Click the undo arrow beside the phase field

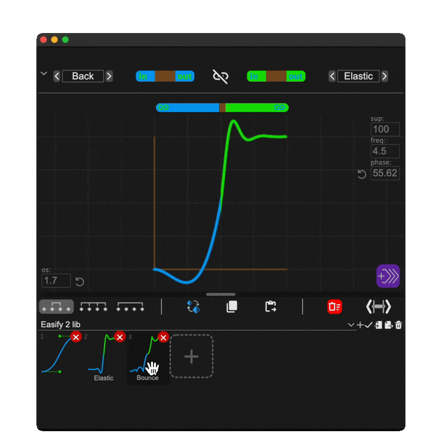(x=361, y=174)
